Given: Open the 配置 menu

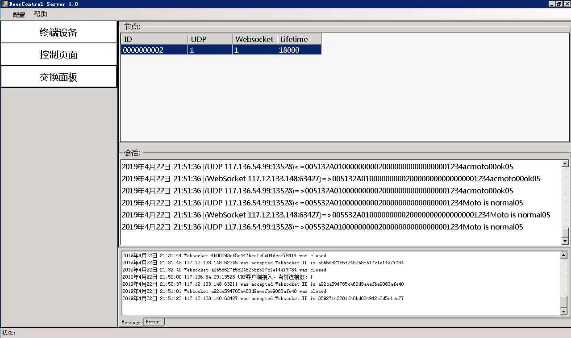Looking at the screenshot, I should click(19, 14).
